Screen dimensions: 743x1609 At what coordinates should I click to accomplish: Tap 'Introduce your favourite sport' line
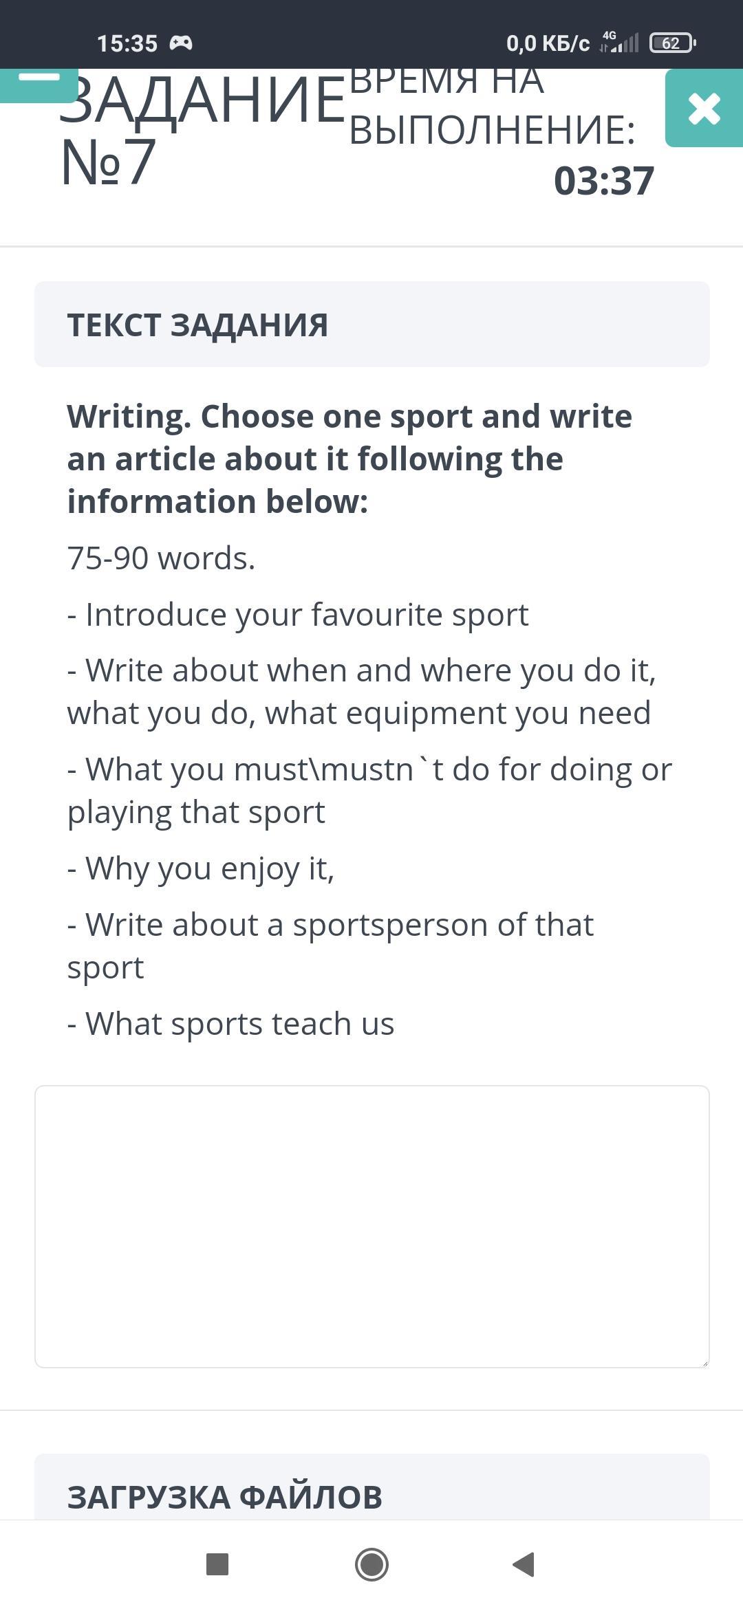click(299, 614)
